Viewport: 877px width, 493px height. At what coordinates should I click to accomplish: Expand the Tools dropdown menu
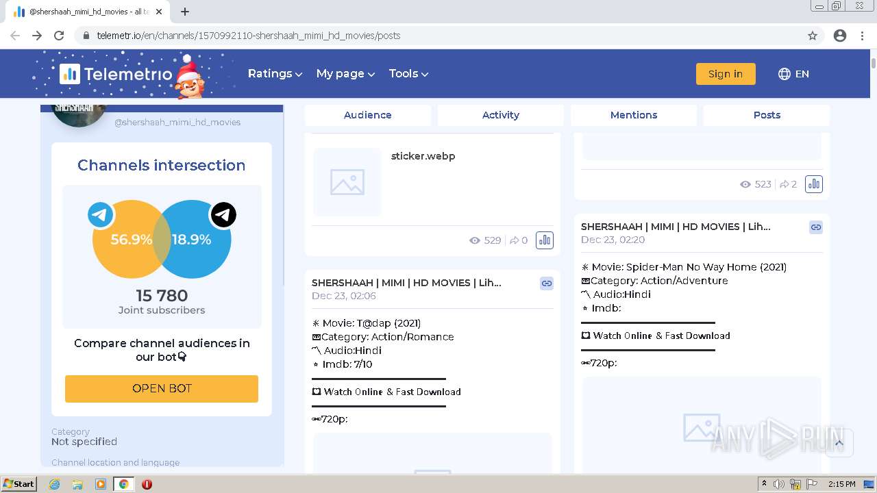tap(408, 74)
